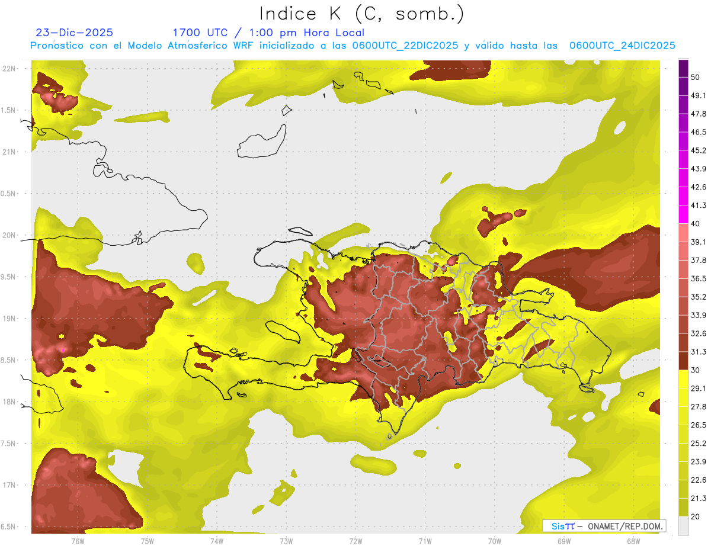Select the date text "23-Dic-2025"

point(75,33)
